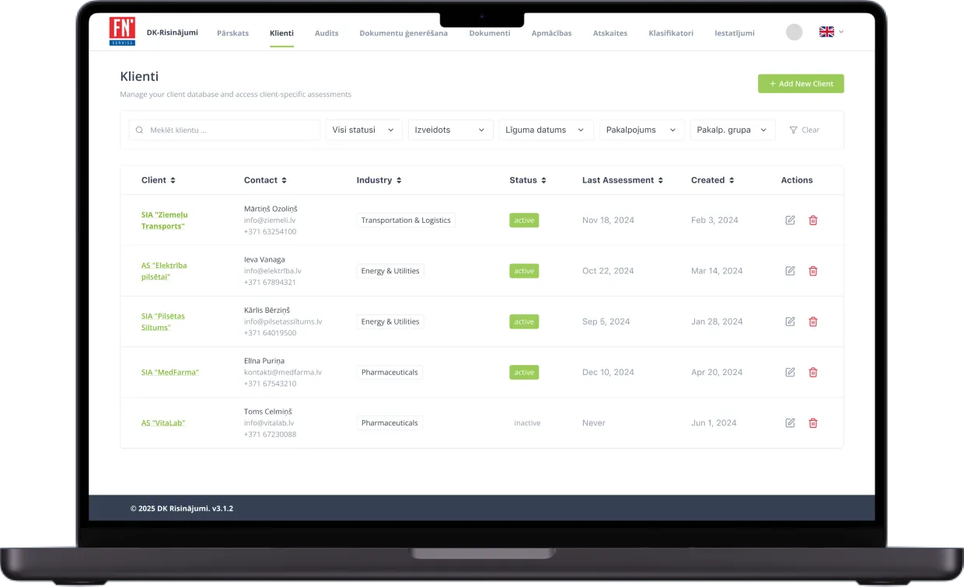Click the UK flag language icon

tap(826, 32)
